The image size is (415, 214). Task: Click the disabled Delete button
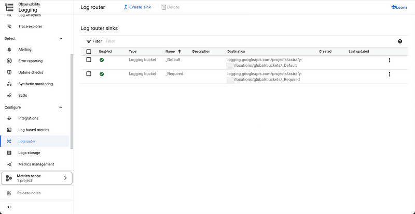point(171,7)
